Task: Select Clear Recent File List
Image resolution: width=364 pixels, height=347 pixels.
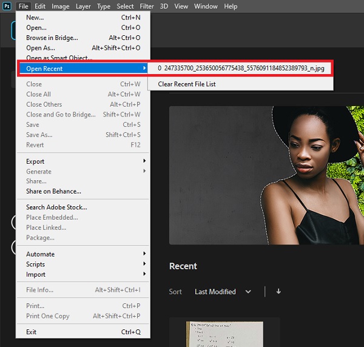Action: coord(187,84)
